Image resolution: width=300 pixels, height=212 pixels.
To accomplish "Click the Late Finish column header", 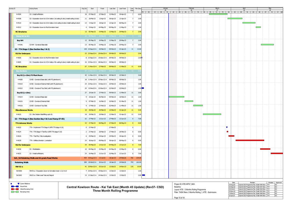I will (122, 9).
